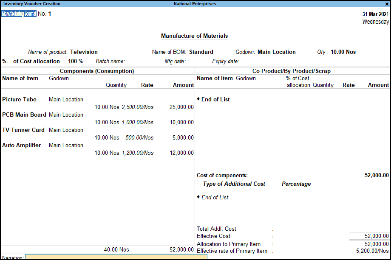Click the Manufacturing Journal voucher type label
This screenshot has width=391, height=260.
coord(19,14)
